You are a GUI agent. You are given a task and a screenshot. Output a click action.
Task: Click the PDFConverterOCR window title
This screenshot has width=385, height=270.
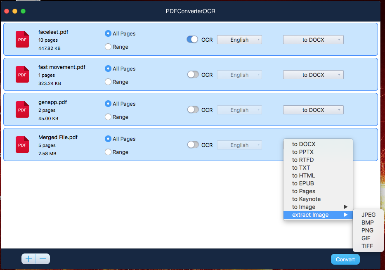pos(191,11)
